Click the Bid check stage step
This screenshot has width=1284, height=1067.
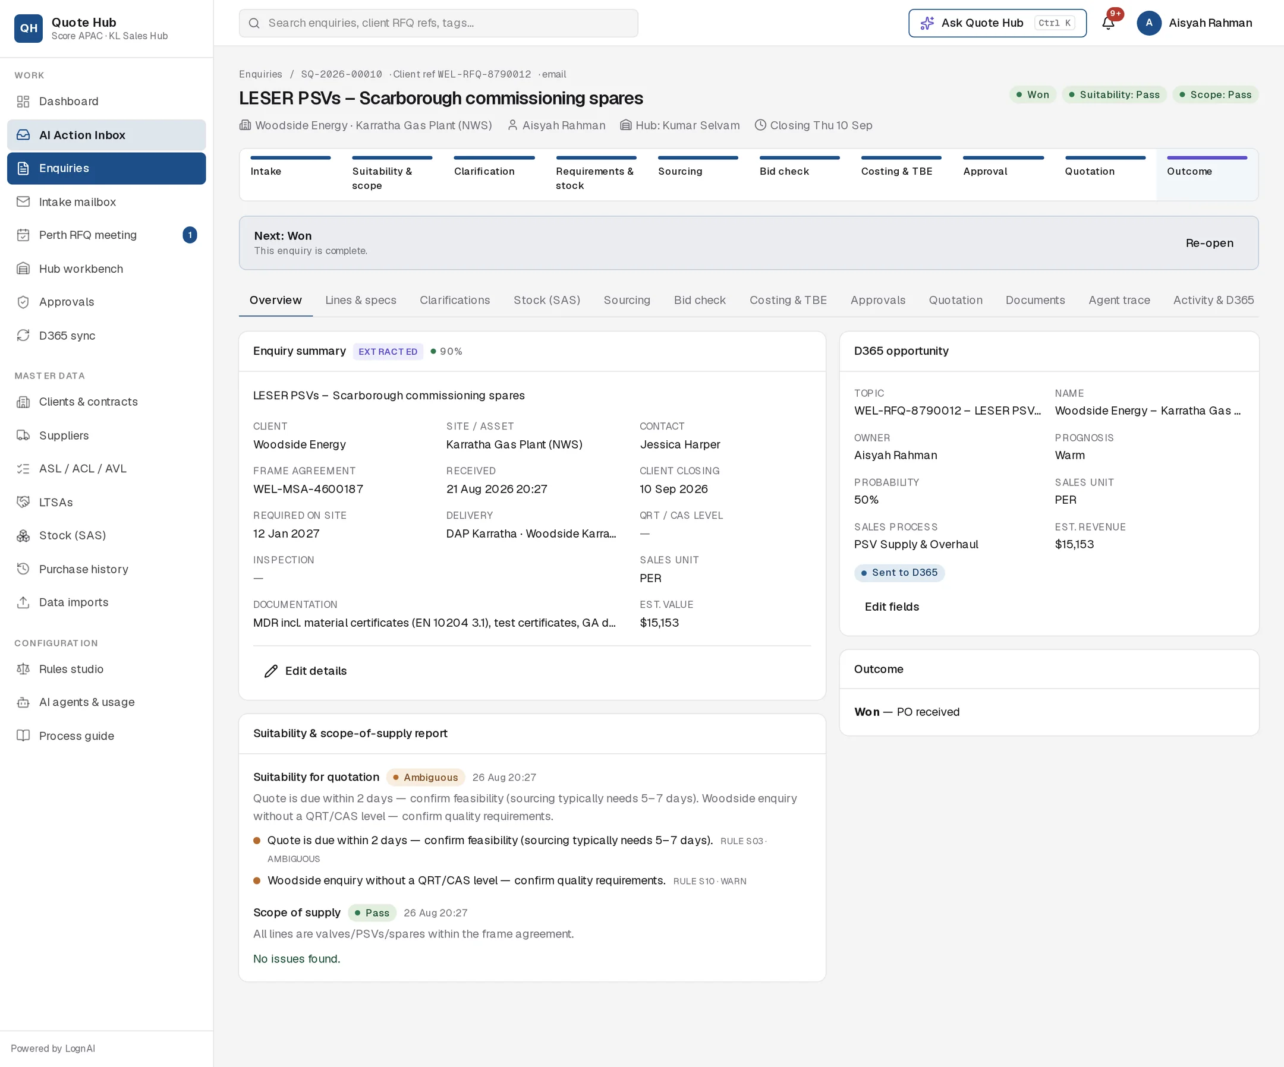[x=799, y=175]
